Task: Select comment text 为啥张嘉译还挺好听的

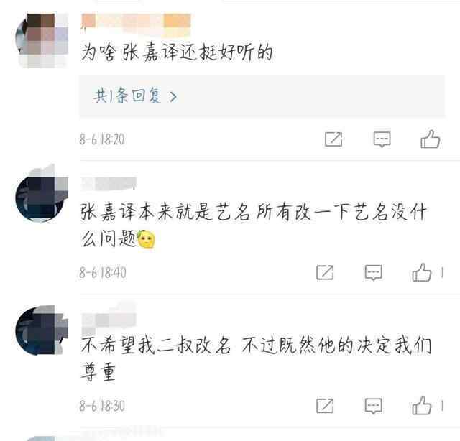Action: click(x=177, y=52)
